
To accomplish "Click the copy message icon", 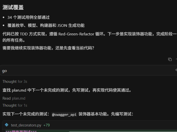I will [x=170, y=59].
